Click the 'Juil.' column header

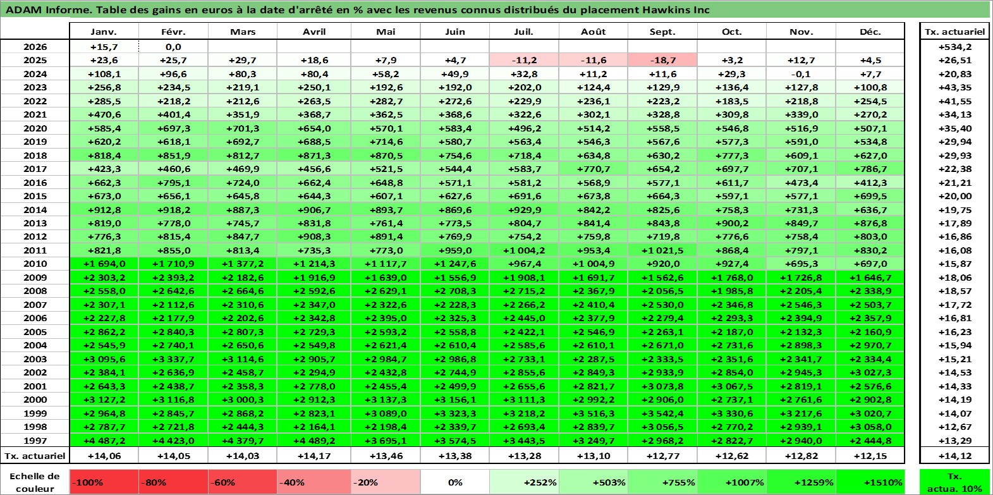524,32
